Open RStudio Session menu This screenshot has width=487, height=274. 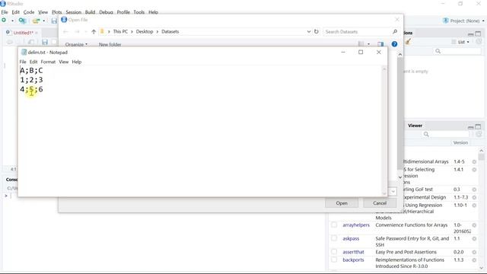(x=73, y=12)
